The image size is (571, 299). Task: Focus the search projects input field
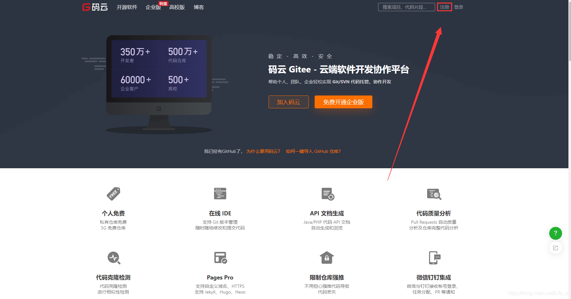pyautogui.click(x=406, y=7)
